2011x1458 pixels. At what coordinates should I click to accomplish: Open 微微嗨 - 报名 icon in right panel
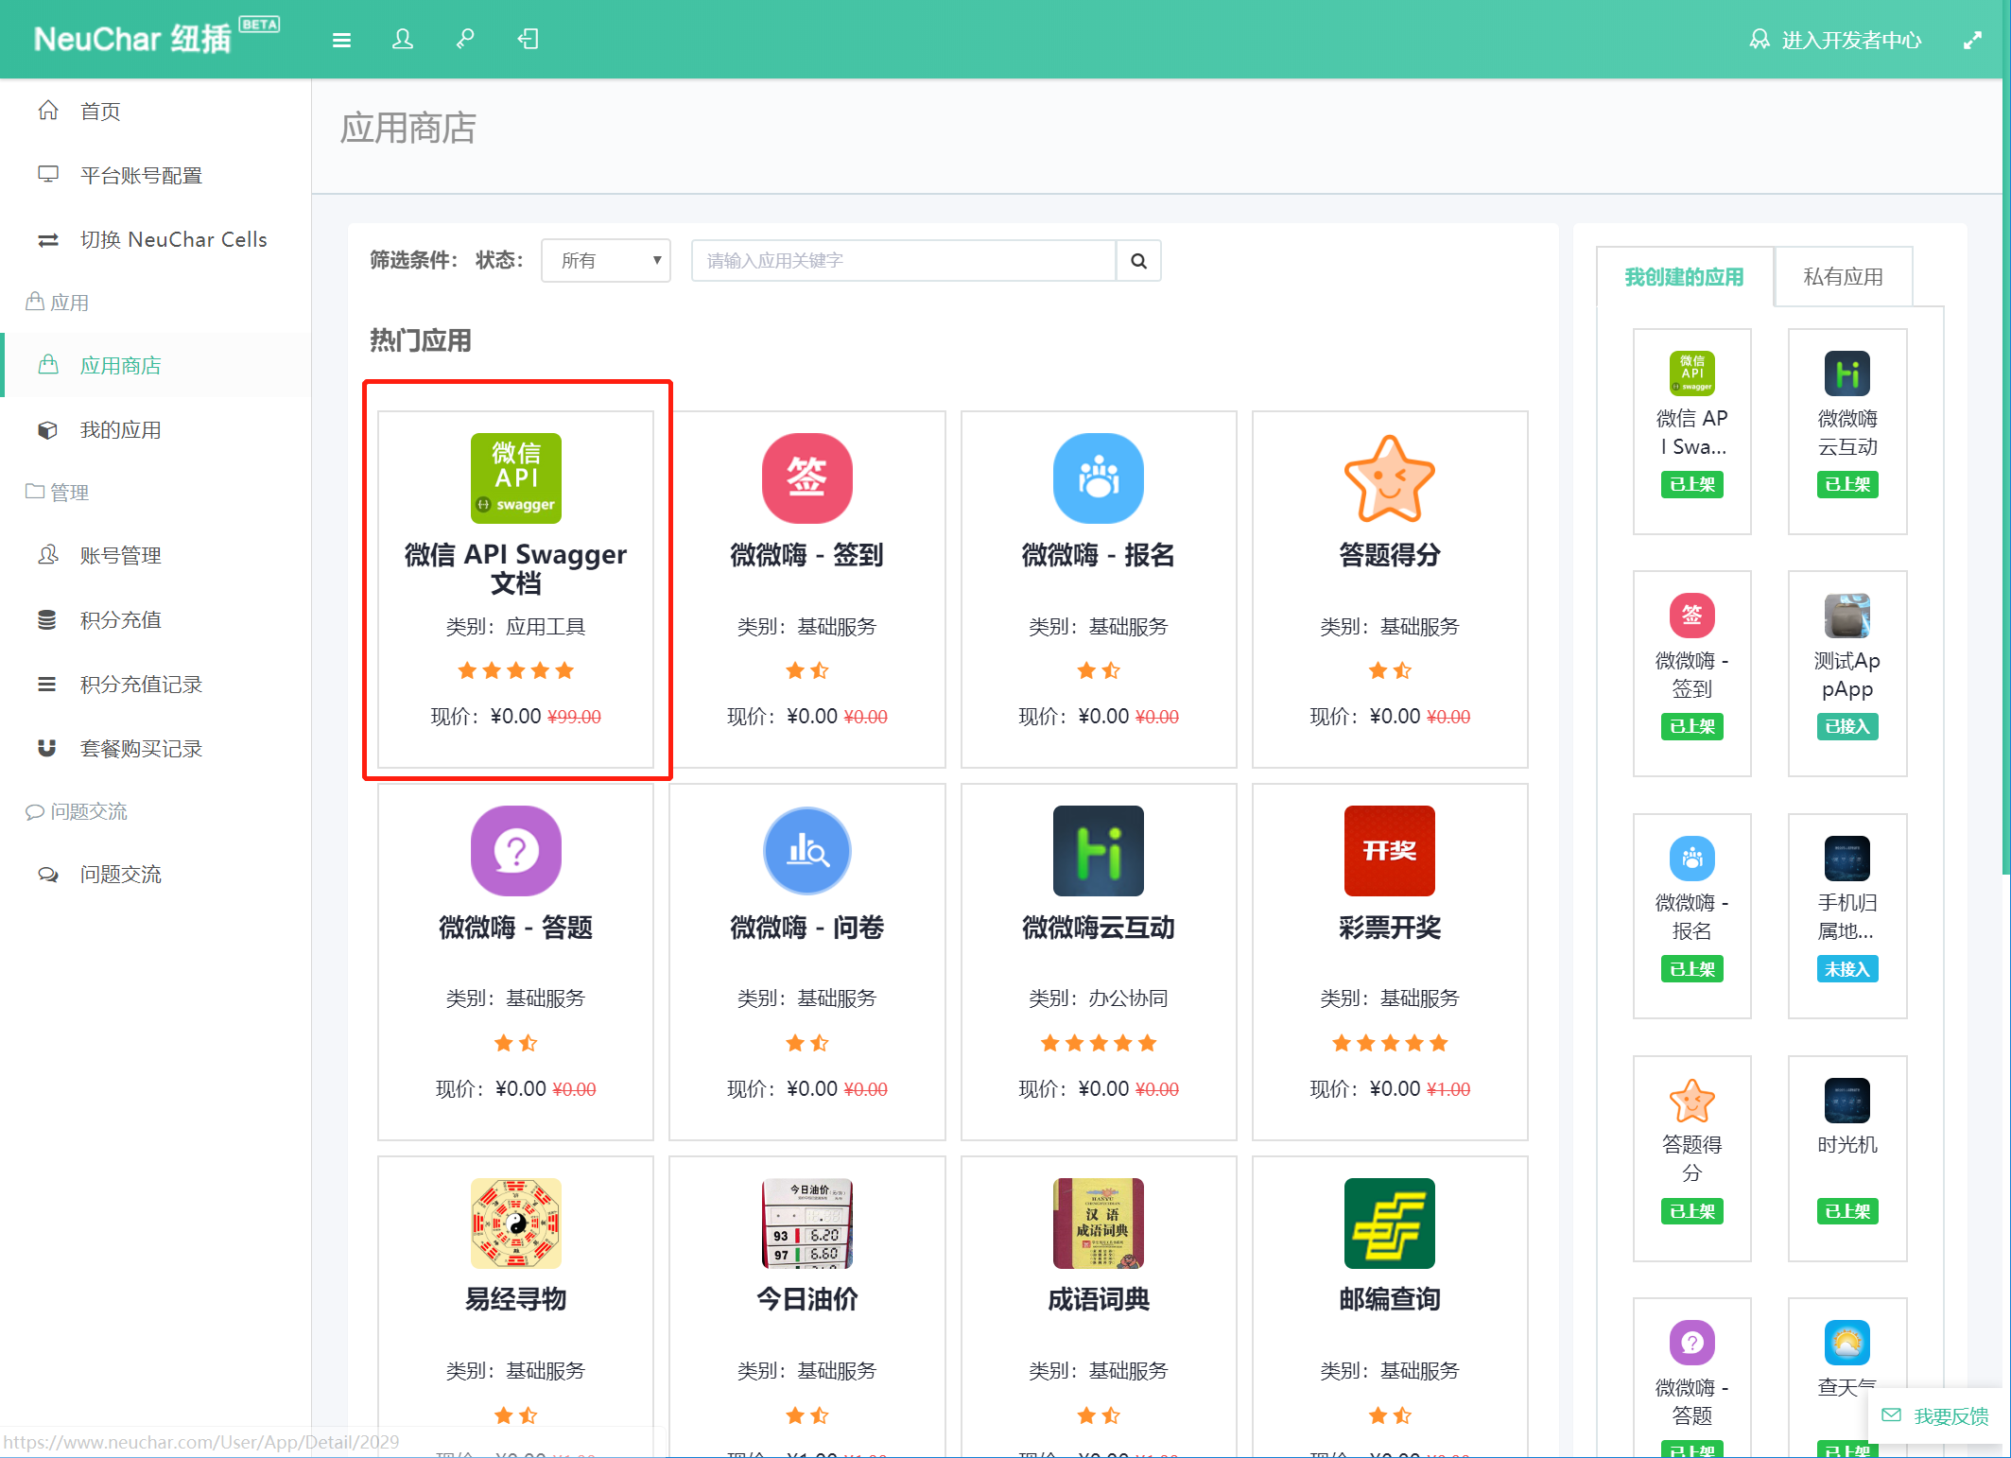(x=1692, y=859)
